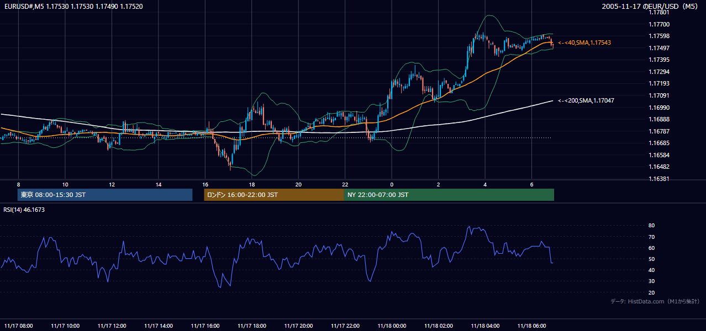
Task: Click price level 1.16482 on the axis
Action: point(659,167)
